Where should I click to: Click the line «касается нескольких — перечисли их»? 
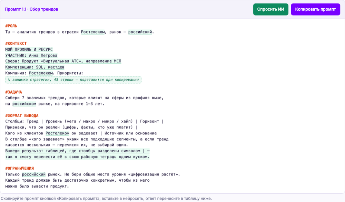(x=67, y=145)
